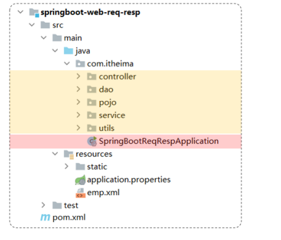Image resolution: width=281 pixels, height=240 pixels.
Task: Click the application.properties Spring leaf icon
Action: (x=80, y=180)
